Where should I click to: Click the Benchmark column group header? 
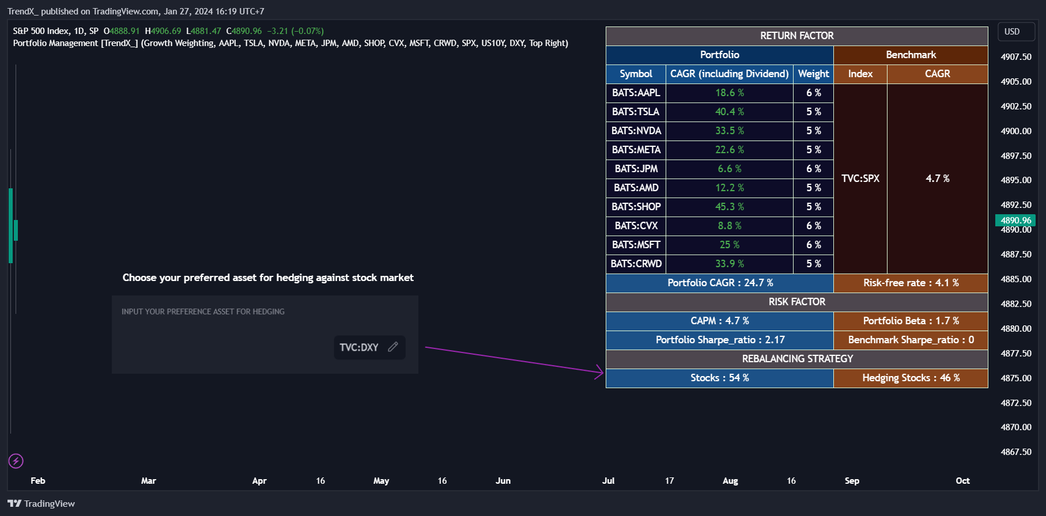click(x=911, y=55)
